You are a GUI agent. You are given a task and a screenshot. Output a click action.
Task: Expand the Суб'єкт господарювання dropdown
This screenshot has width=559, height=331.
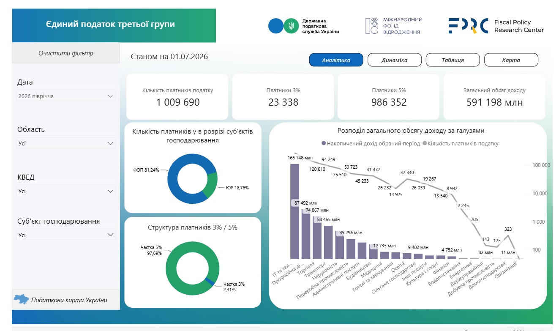[x=66, y=235]
